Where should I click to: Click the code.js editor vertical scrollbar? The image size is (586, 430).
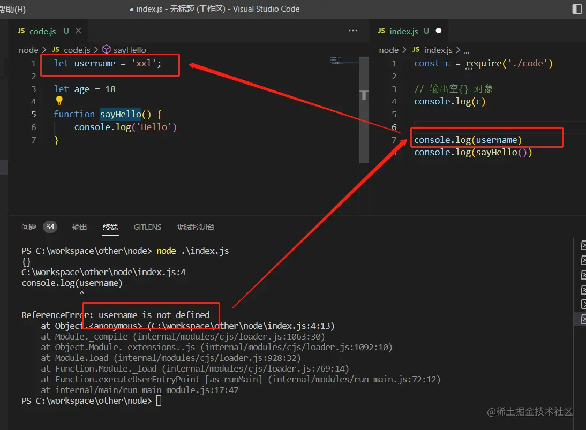[x=364, y=110]
